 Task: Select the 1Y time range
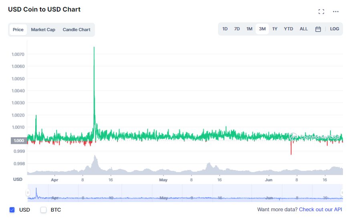click(x=274, y=29)
